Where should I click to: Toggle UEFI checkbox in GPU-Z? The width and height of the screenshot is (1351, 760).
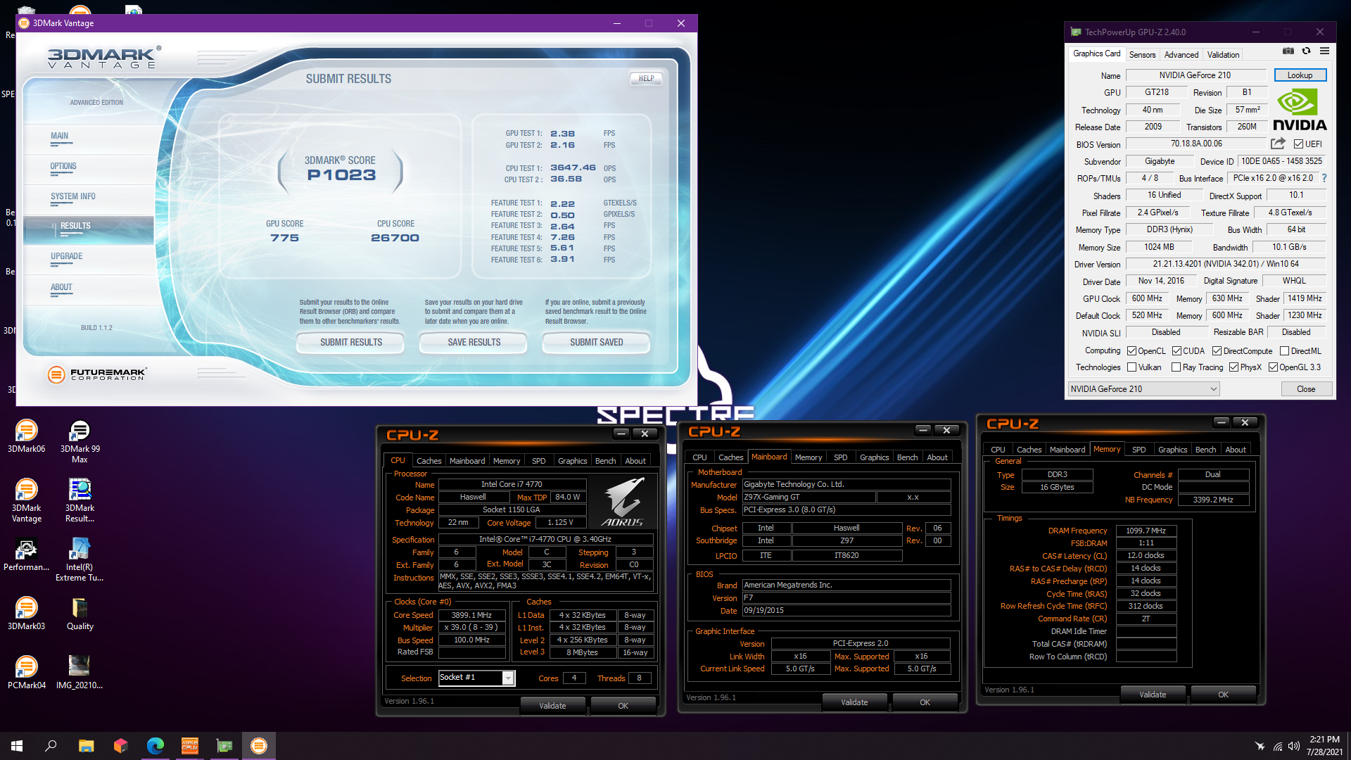pos(1298,144)
